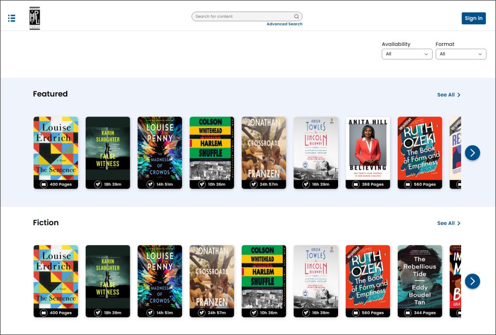Click audiobook icon on Fiction Harlem Shuffle

(253, 313)
